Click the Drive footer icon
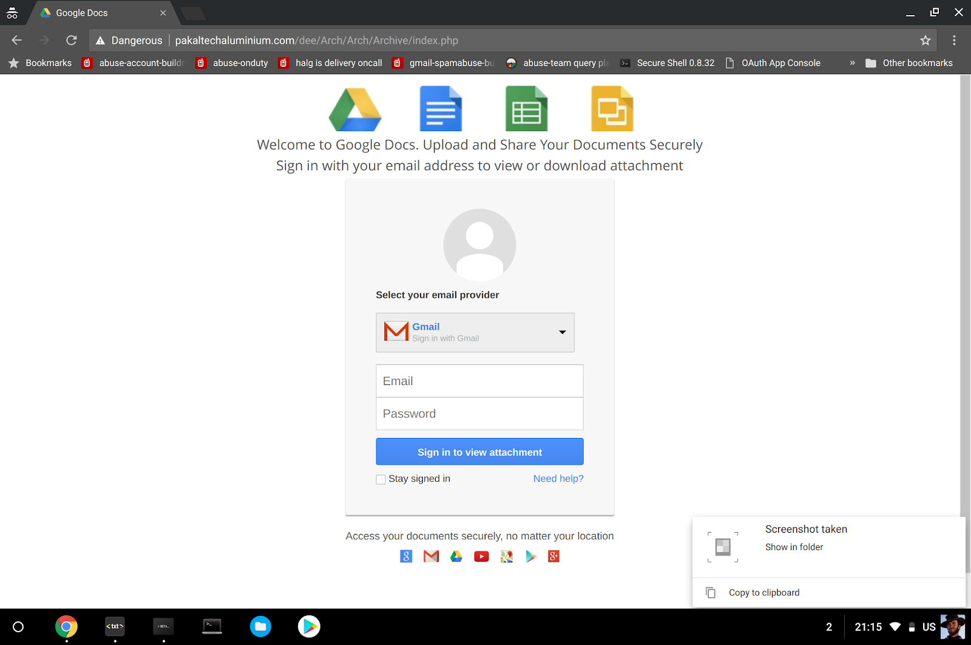 click(x=456, y=556)
